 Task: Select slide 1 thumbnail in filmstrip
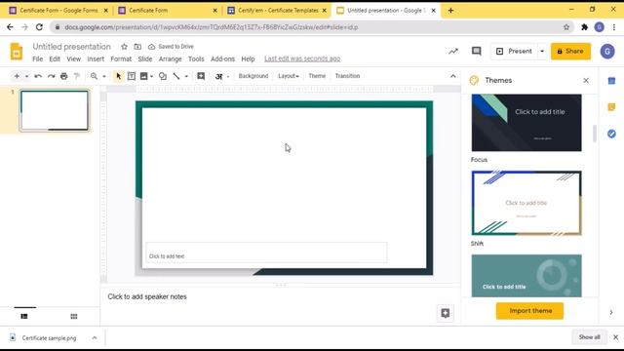(x=55, y=110)
